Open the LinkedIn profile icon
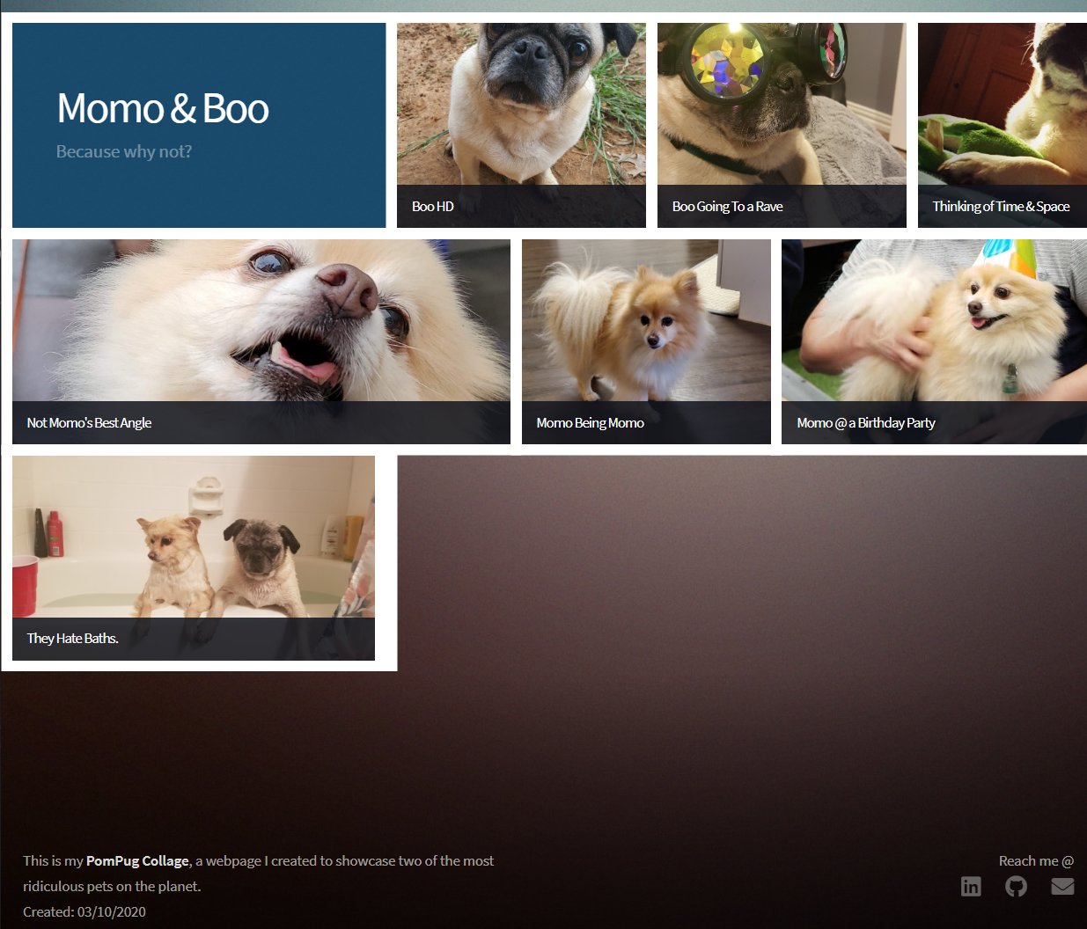Screen dimensions: 1087x929 pos(971,886)
